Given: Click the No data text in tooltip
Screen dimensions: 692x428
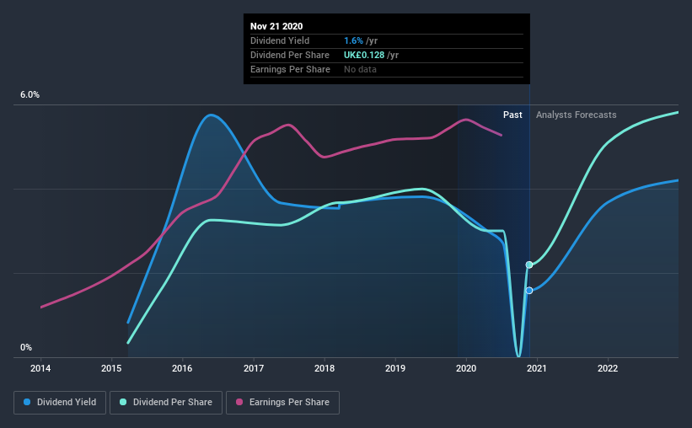Looking at the screenshot, I should coord(360,69).
